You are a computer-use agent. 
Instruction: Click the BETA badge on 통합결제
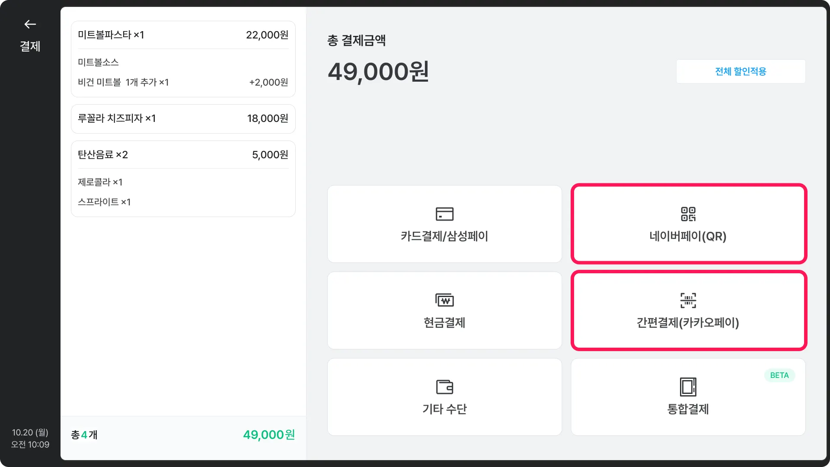[x=779, y=375]
